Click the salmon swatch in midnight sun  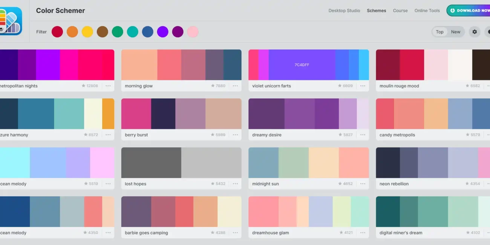point(354,163)
